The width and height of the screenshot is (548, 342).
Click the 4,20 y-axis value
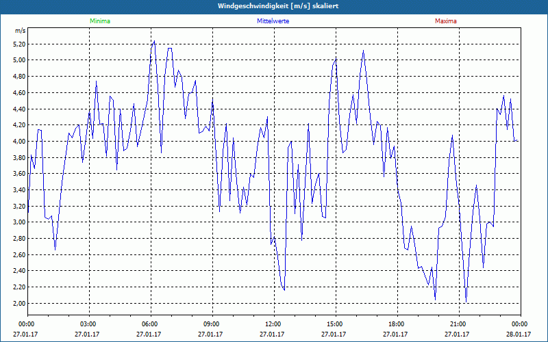(x=21, y=125)
